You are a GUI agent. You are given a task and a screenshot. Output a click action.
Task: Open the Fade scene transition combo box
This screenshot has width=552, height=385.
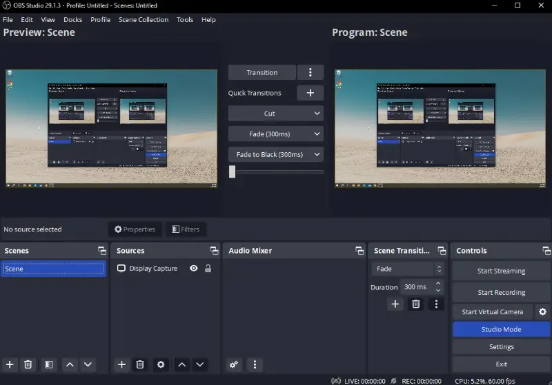point(408,269)
